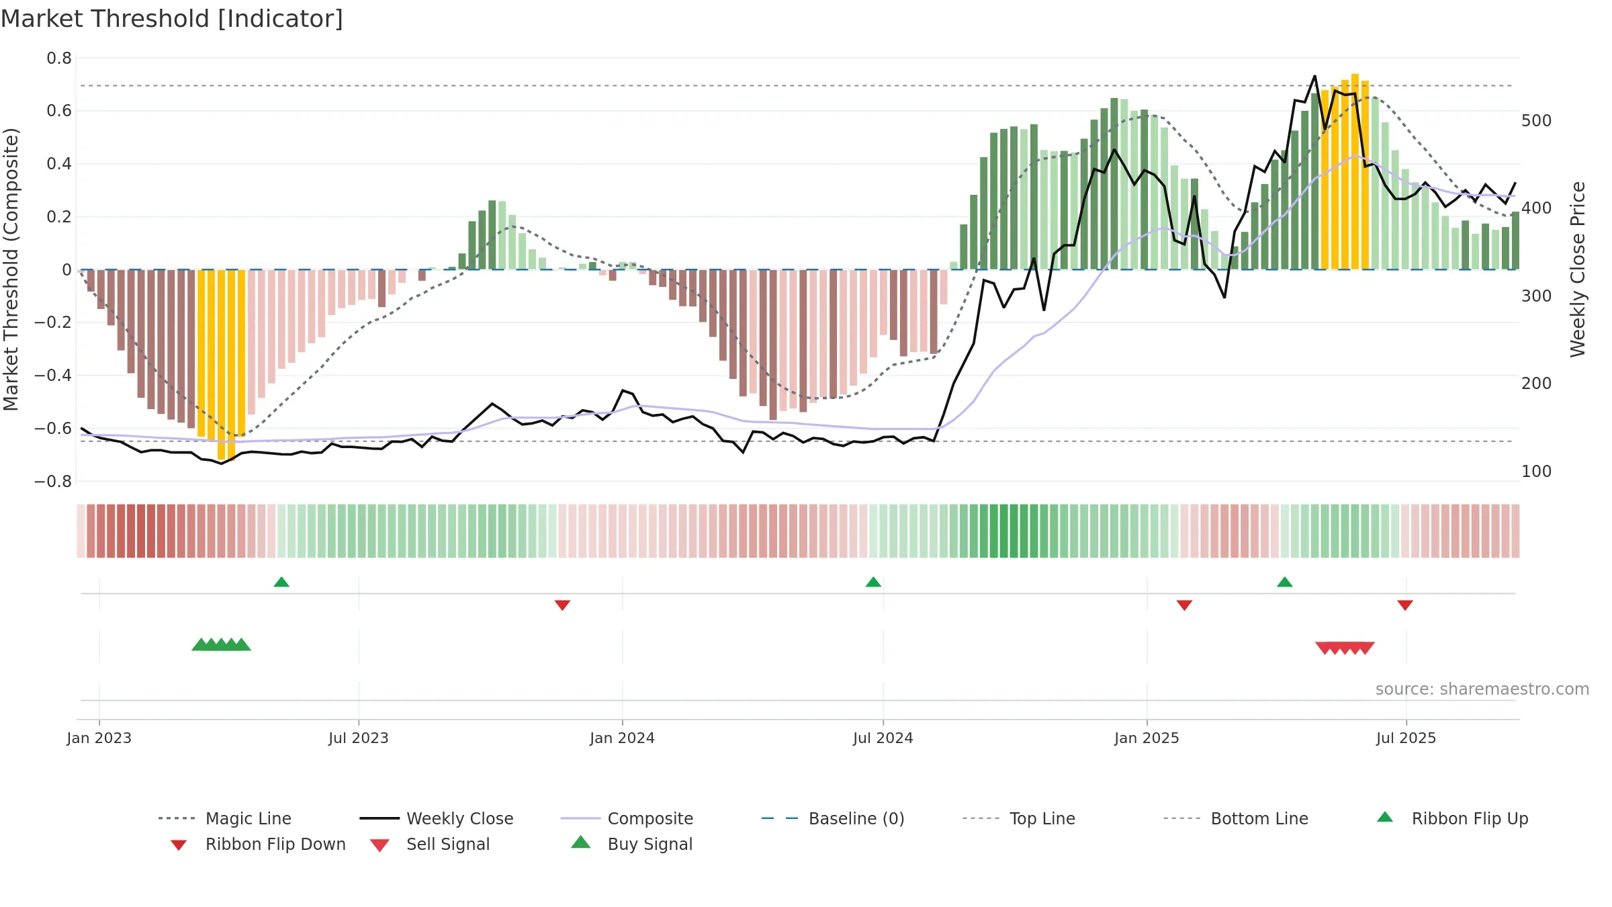Toggle the Buy Signal legend entry
1612x907 pixels.
point(631,844)
